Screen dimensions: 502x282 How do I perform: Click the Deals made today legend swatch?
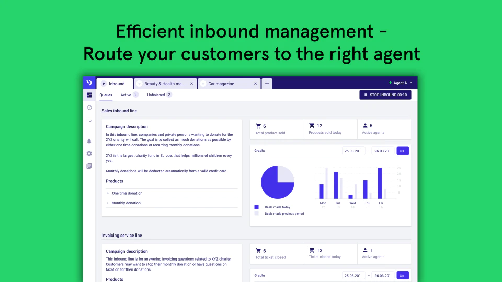pyautogui.click(x=256, y=207)
